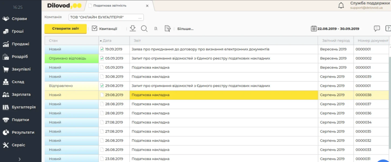Click the notification bell icon
Image resolution: width=391 pixels, height=162 pixels.
(x=341, y=6)
